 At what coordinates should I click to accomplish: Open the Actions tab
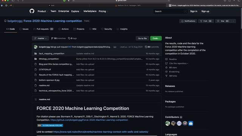pos(64,29)
